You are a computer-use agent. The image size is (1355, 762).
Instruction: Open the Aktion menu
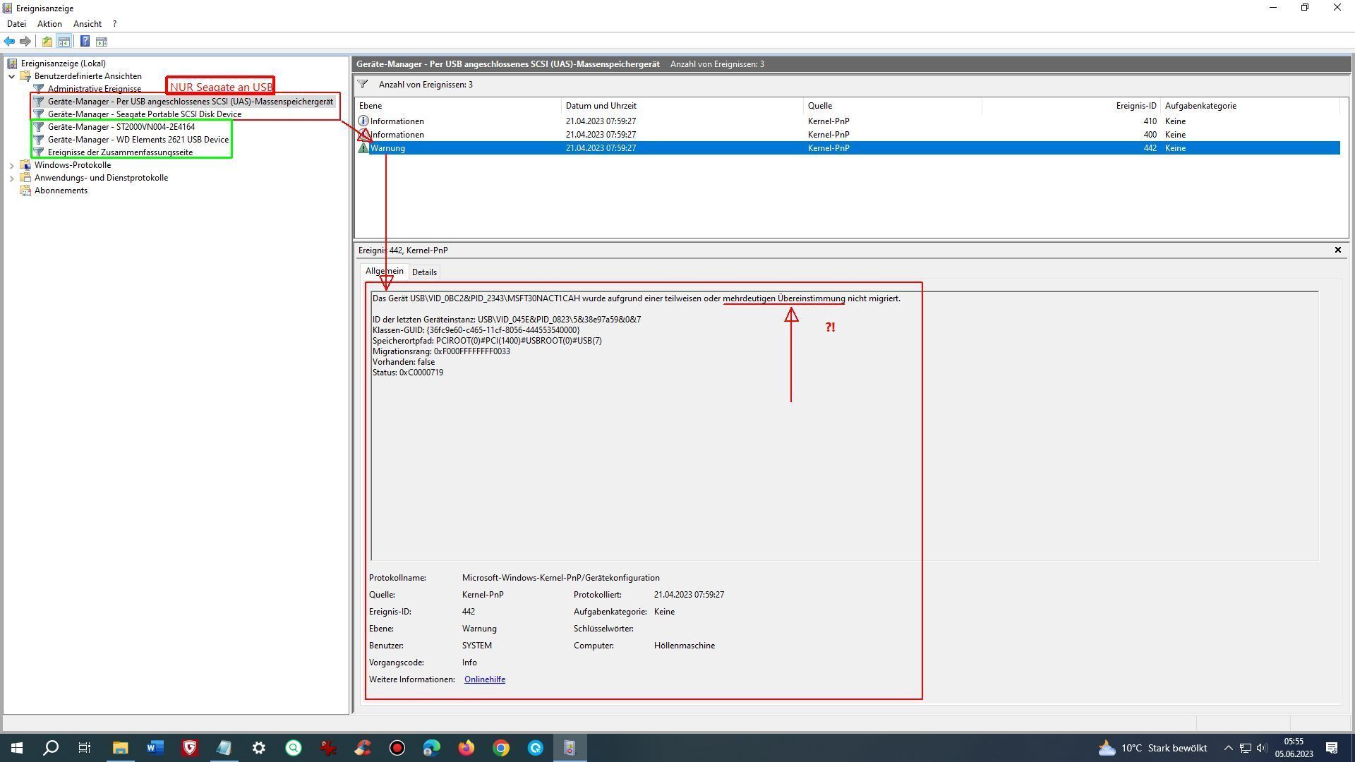click(x=49, y=24)
